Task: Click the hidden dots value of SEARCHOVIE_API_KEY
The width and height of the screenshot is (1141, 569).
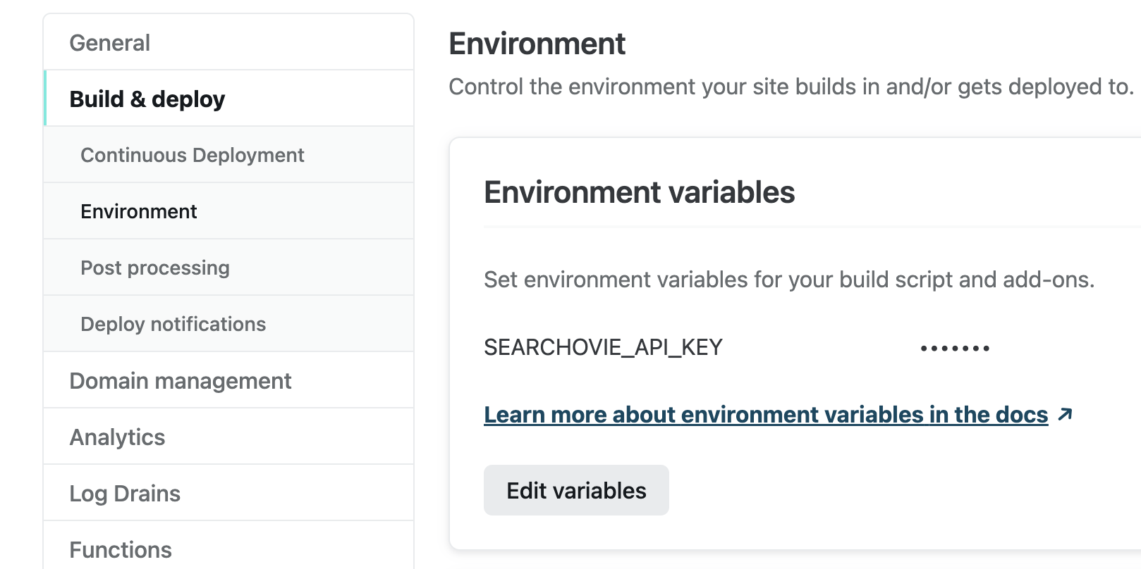Action: coord(954,346)
